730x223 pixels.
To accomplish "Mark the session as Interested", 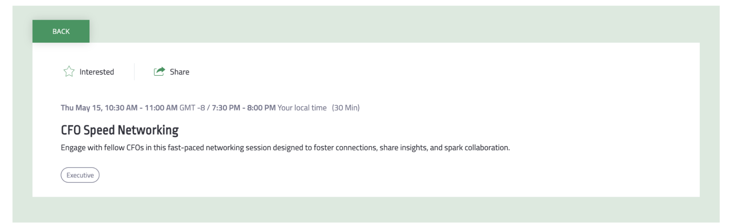I will tap(96, 72).
